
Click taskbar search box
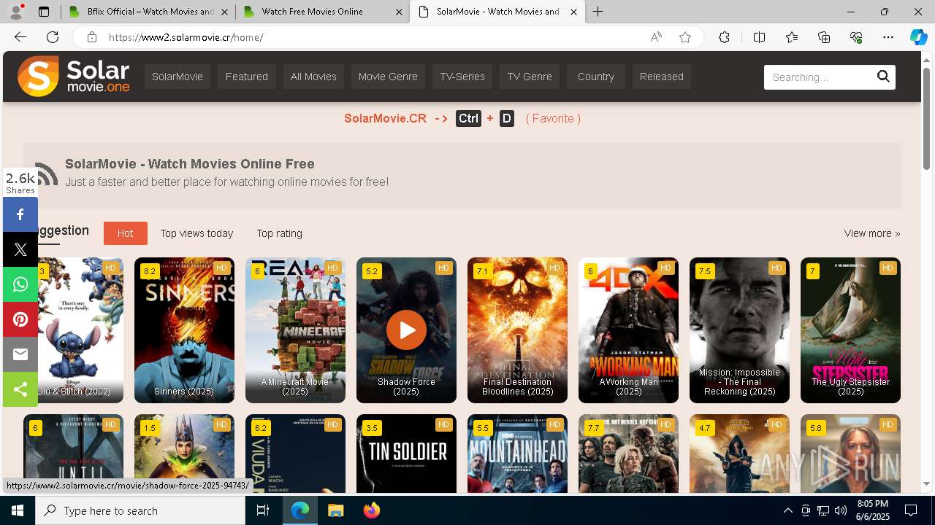[140, 510]
